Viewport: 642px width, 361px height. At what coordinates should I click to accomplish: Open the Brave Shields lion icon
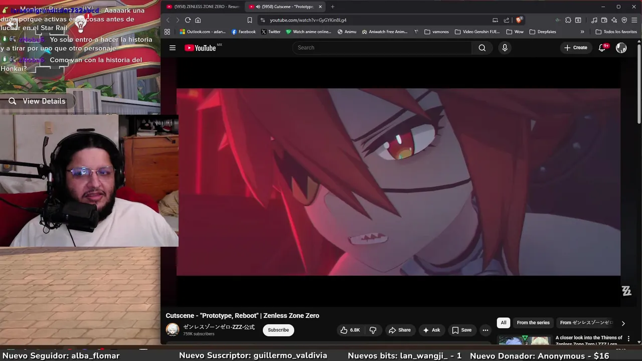coord(519,20)
